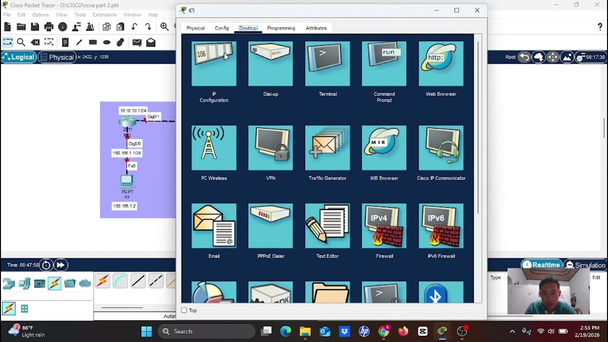Select the Inspect magnifier tool

click(x=21, y=42)
